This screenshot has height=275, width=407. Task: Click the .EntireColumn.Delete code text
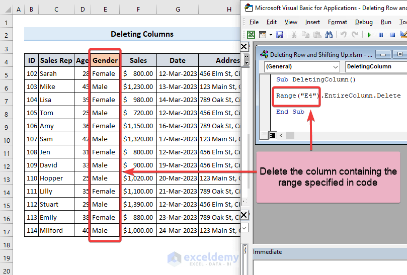[361, 96]
